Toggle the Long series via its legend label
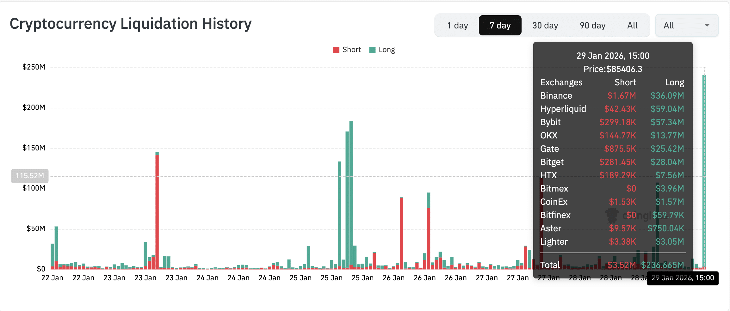The height and width of the screenshot is (311, 730). [x=387, y=50]
